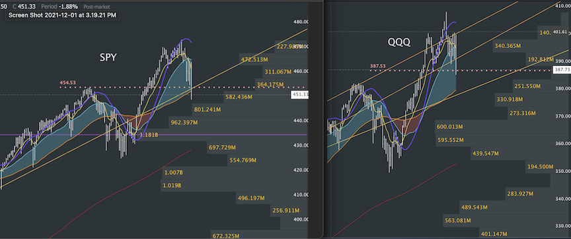This screenshot has width=571, height=239.
Task: Click the 472.513M volume profile bar
Action: tap(274, 59)
